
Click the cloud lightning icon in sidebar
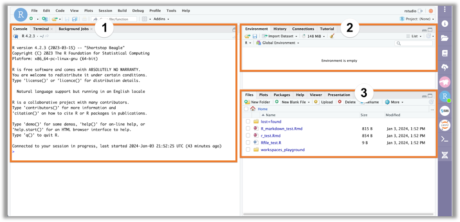coord(445,67)
